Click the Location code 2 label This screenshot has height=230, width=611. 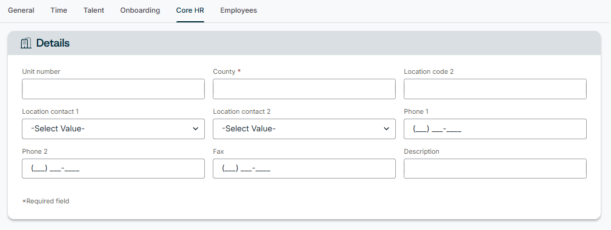pyautogui.click(x=429, y=71)
